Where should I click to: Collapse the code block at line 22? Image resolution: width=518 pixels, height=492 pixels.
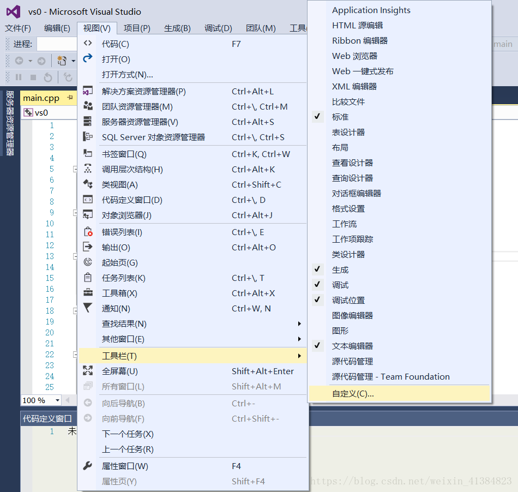[x=75, y=355]
